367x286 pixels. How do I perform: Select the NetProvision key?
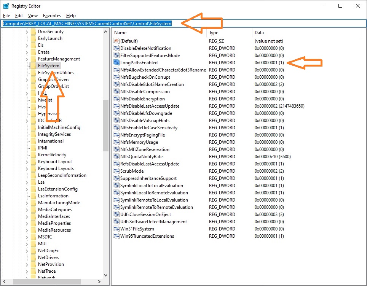(x=51, y=264)
